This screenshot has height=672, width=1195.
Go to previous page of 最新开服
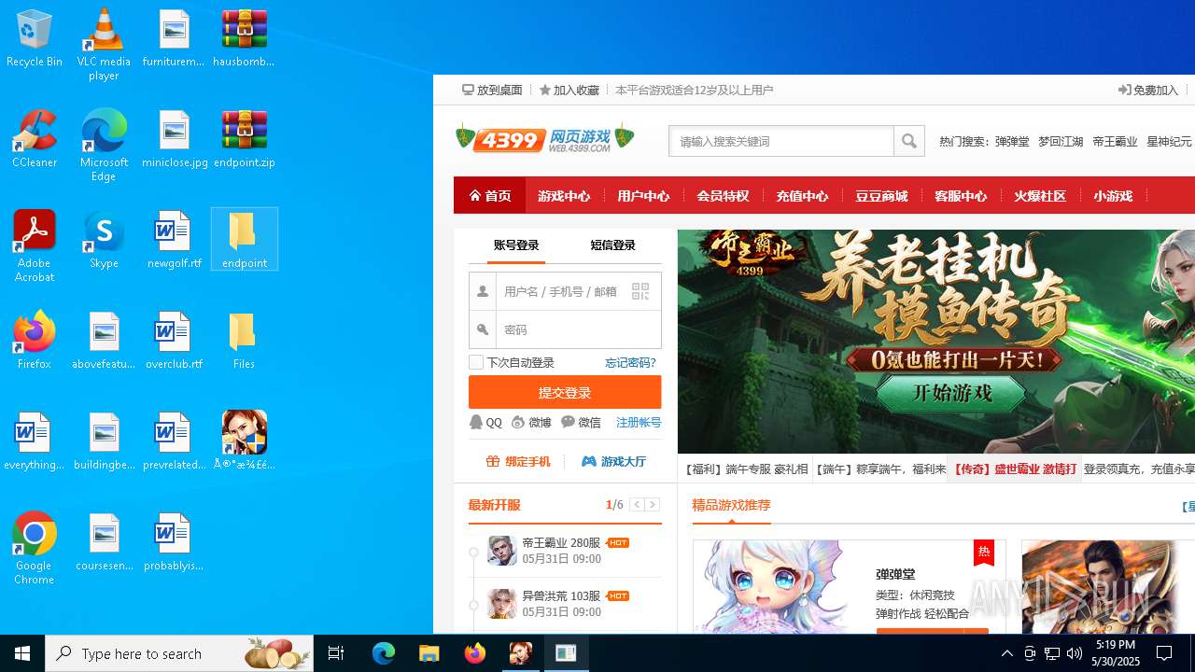tap(637, 505)
